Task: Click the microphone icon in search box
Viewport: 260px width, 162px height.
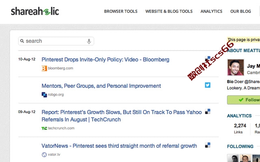Action: (x=89, y=41)
